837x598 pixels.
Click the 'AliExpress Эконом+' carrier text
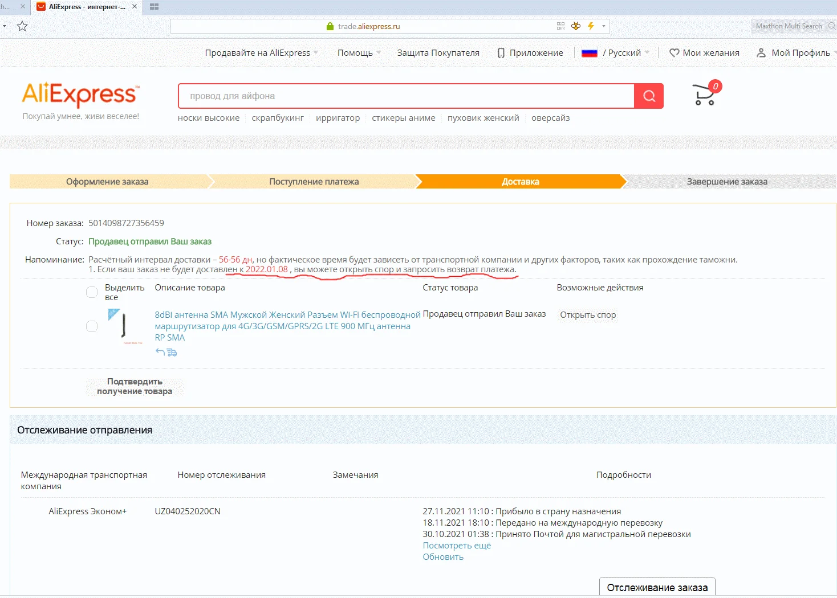[x=88, y=511]
